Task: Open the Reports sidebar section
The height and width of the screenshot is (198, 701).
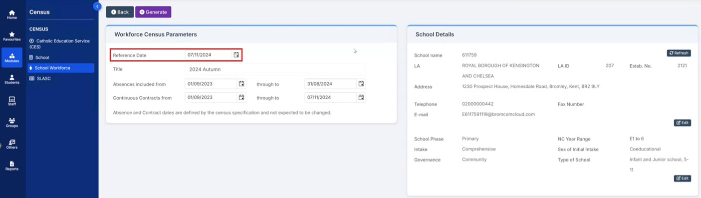Action: click(12, 166)
